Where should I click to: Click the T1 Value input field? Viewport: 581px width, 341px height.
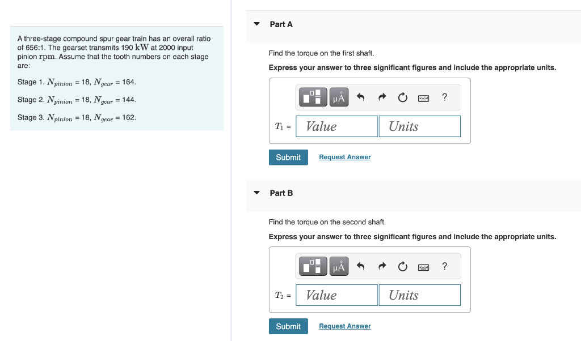point(336,126)
